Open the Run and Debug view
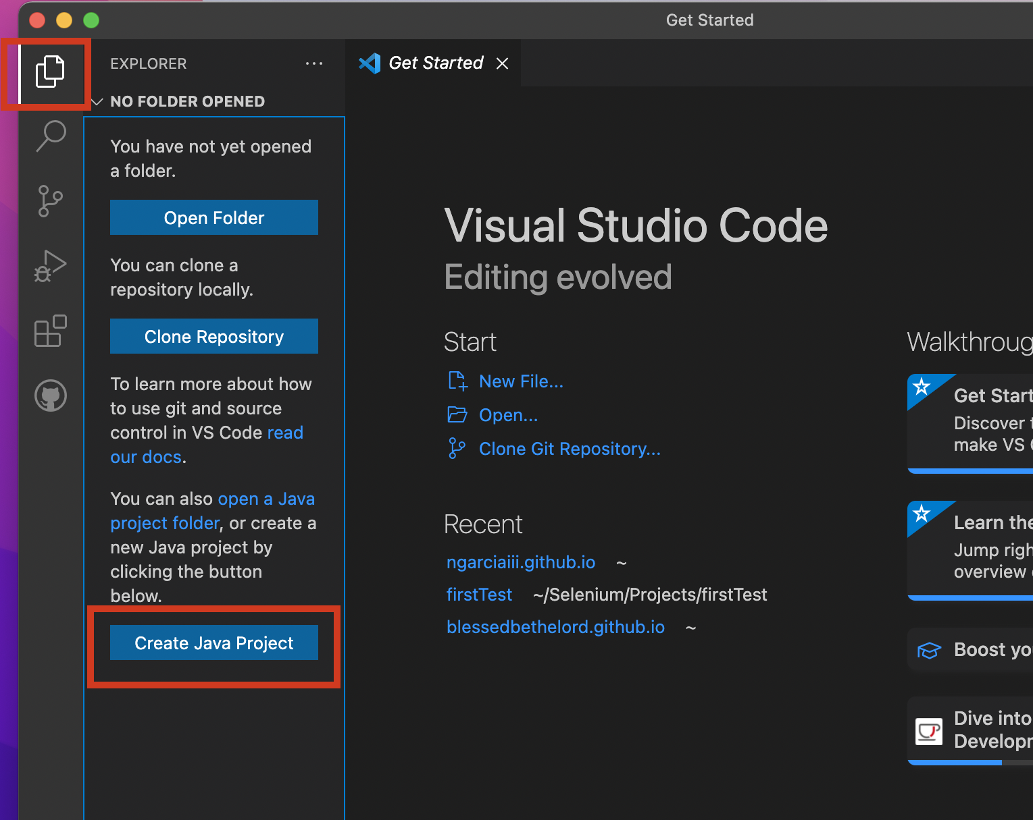 [x=51, y=266]
